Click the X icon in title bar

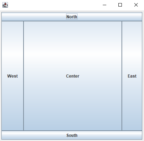(x=136, y=5)
